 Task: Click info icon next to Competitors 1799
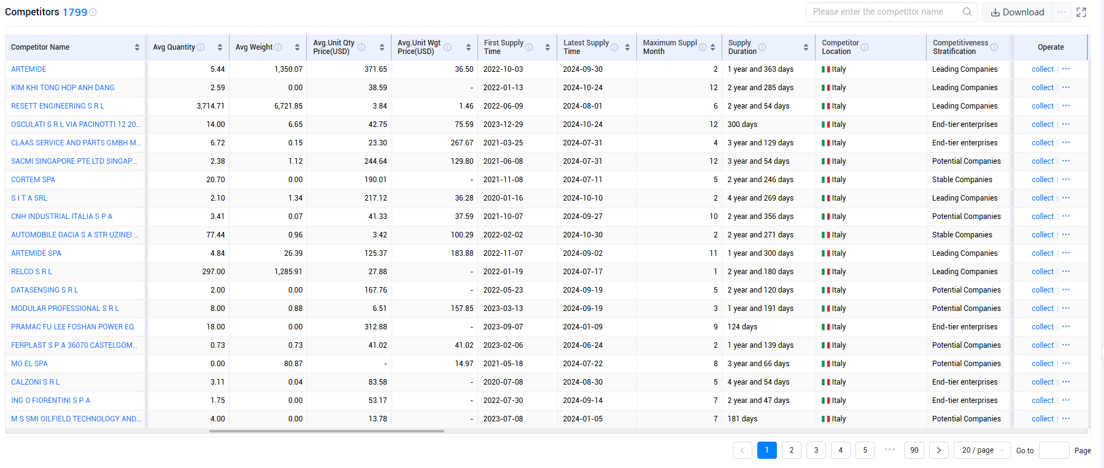pos(93,12)
